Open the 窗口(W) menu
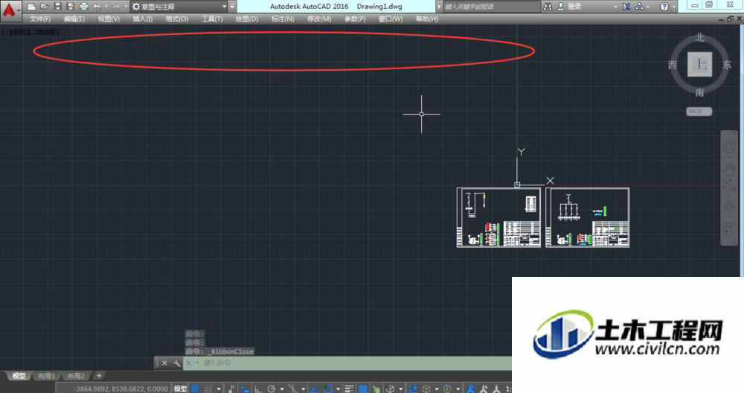Image resolution: width=744 pixels, height=393 pixels. pos(391,19)
